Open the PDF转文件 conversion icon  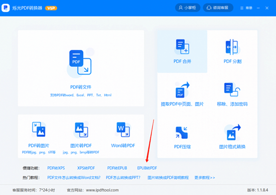[80, 62]
